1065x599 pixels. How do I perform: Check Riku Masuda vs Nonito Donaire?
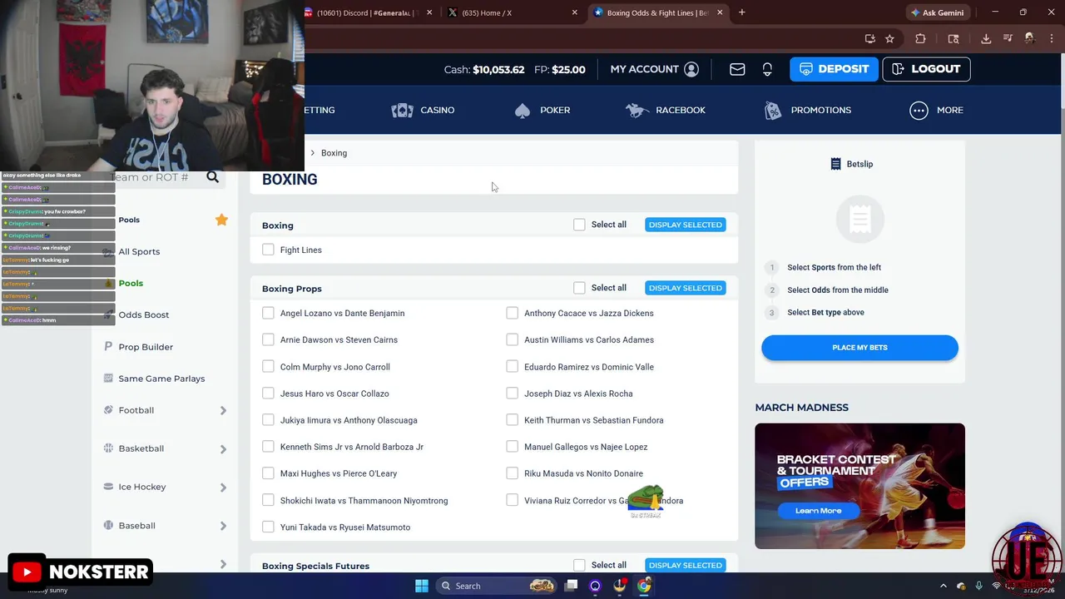coord(513,473)
